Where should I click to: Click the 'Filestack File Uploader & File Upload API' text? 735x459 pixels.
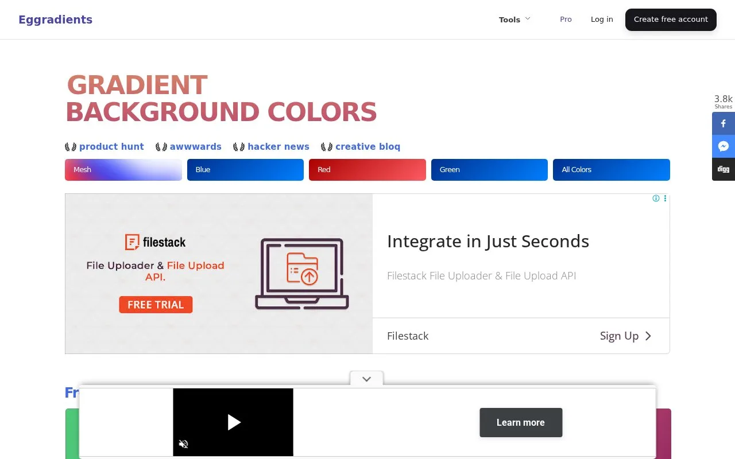pos(481,276)
